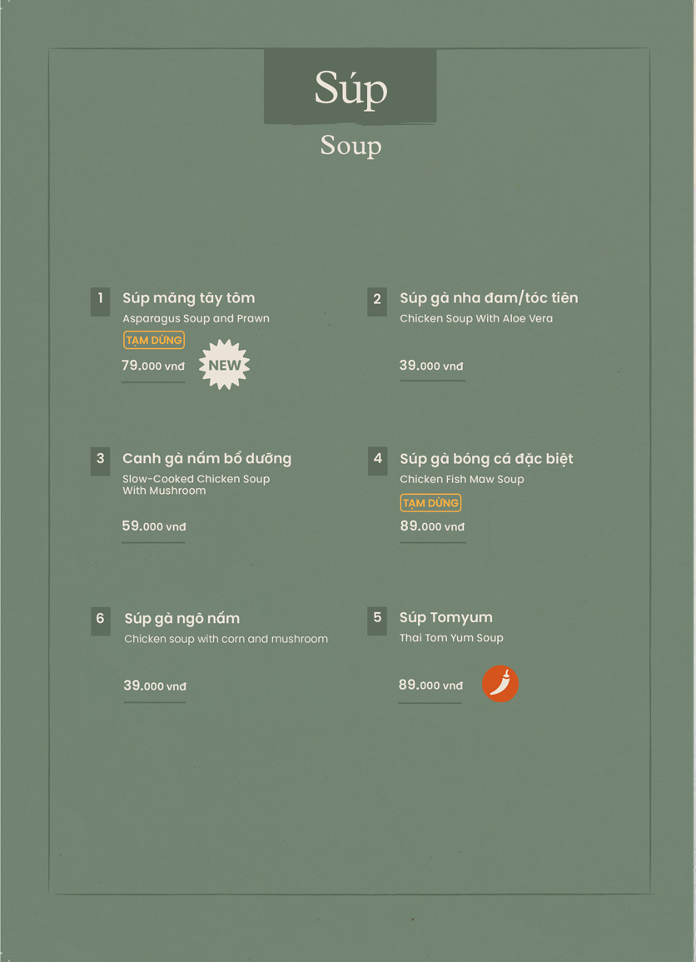
Task: Select the 59.000 vnđ price label
Action: point(153,526)
